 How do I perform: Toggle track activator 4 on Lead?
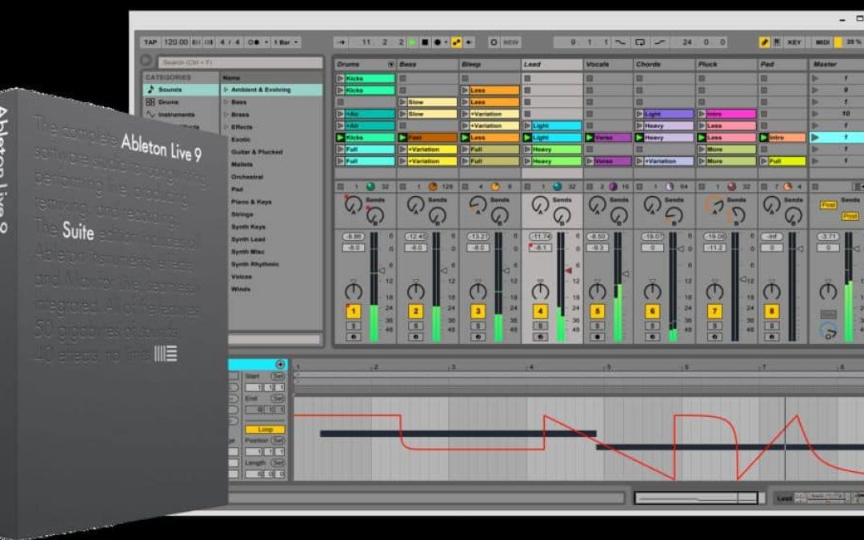point(540,311)
